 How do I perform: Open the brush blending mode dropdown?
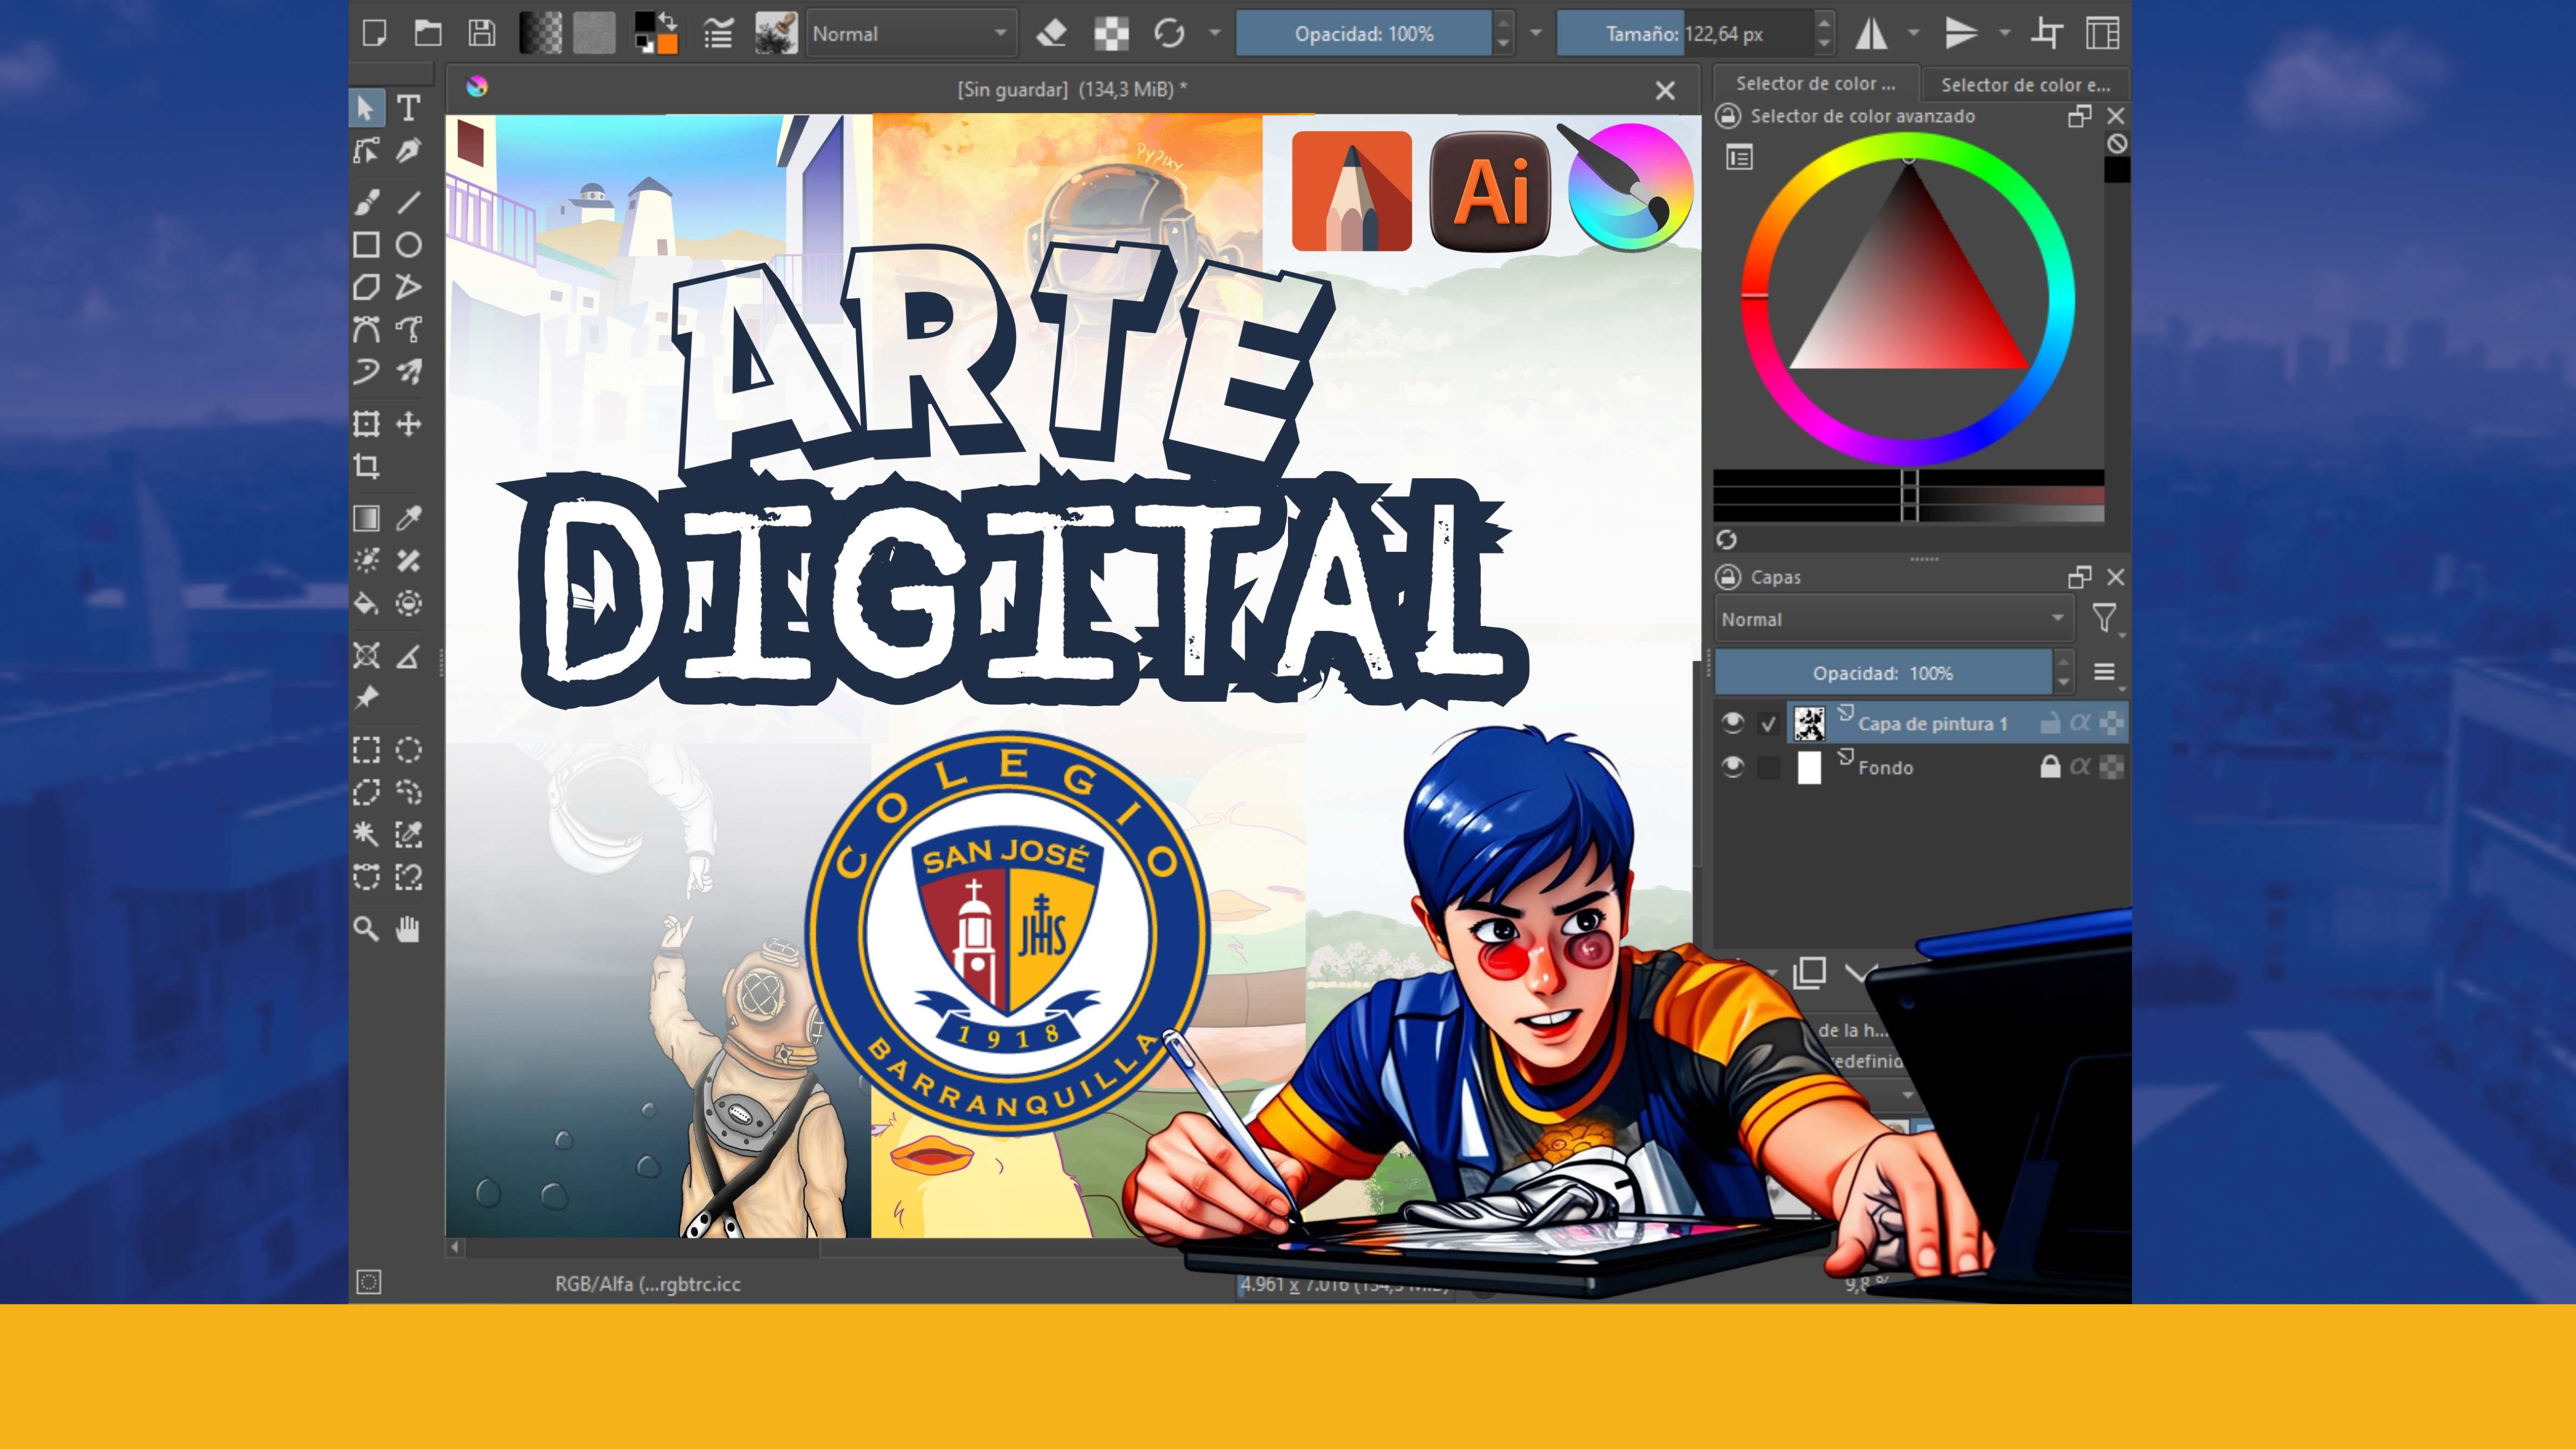[x=910, y=33]
